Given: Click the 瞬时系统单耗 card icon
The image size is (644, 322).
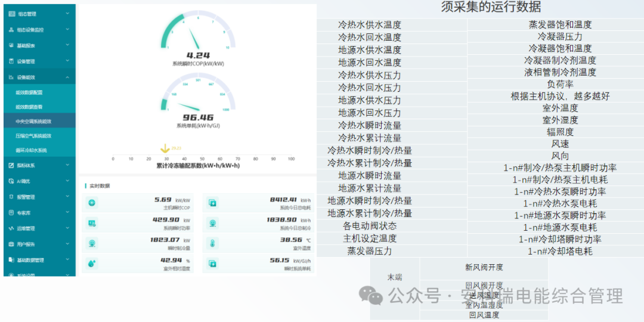Looking at the screenshot, I should 213,264.
